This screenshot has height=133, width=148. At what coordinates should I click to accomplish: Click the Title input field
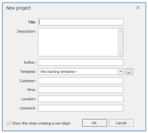81,22
